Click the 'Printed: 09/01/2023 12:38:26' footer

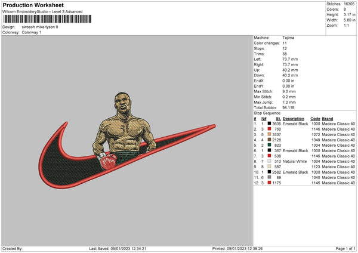tap(237, 249)
